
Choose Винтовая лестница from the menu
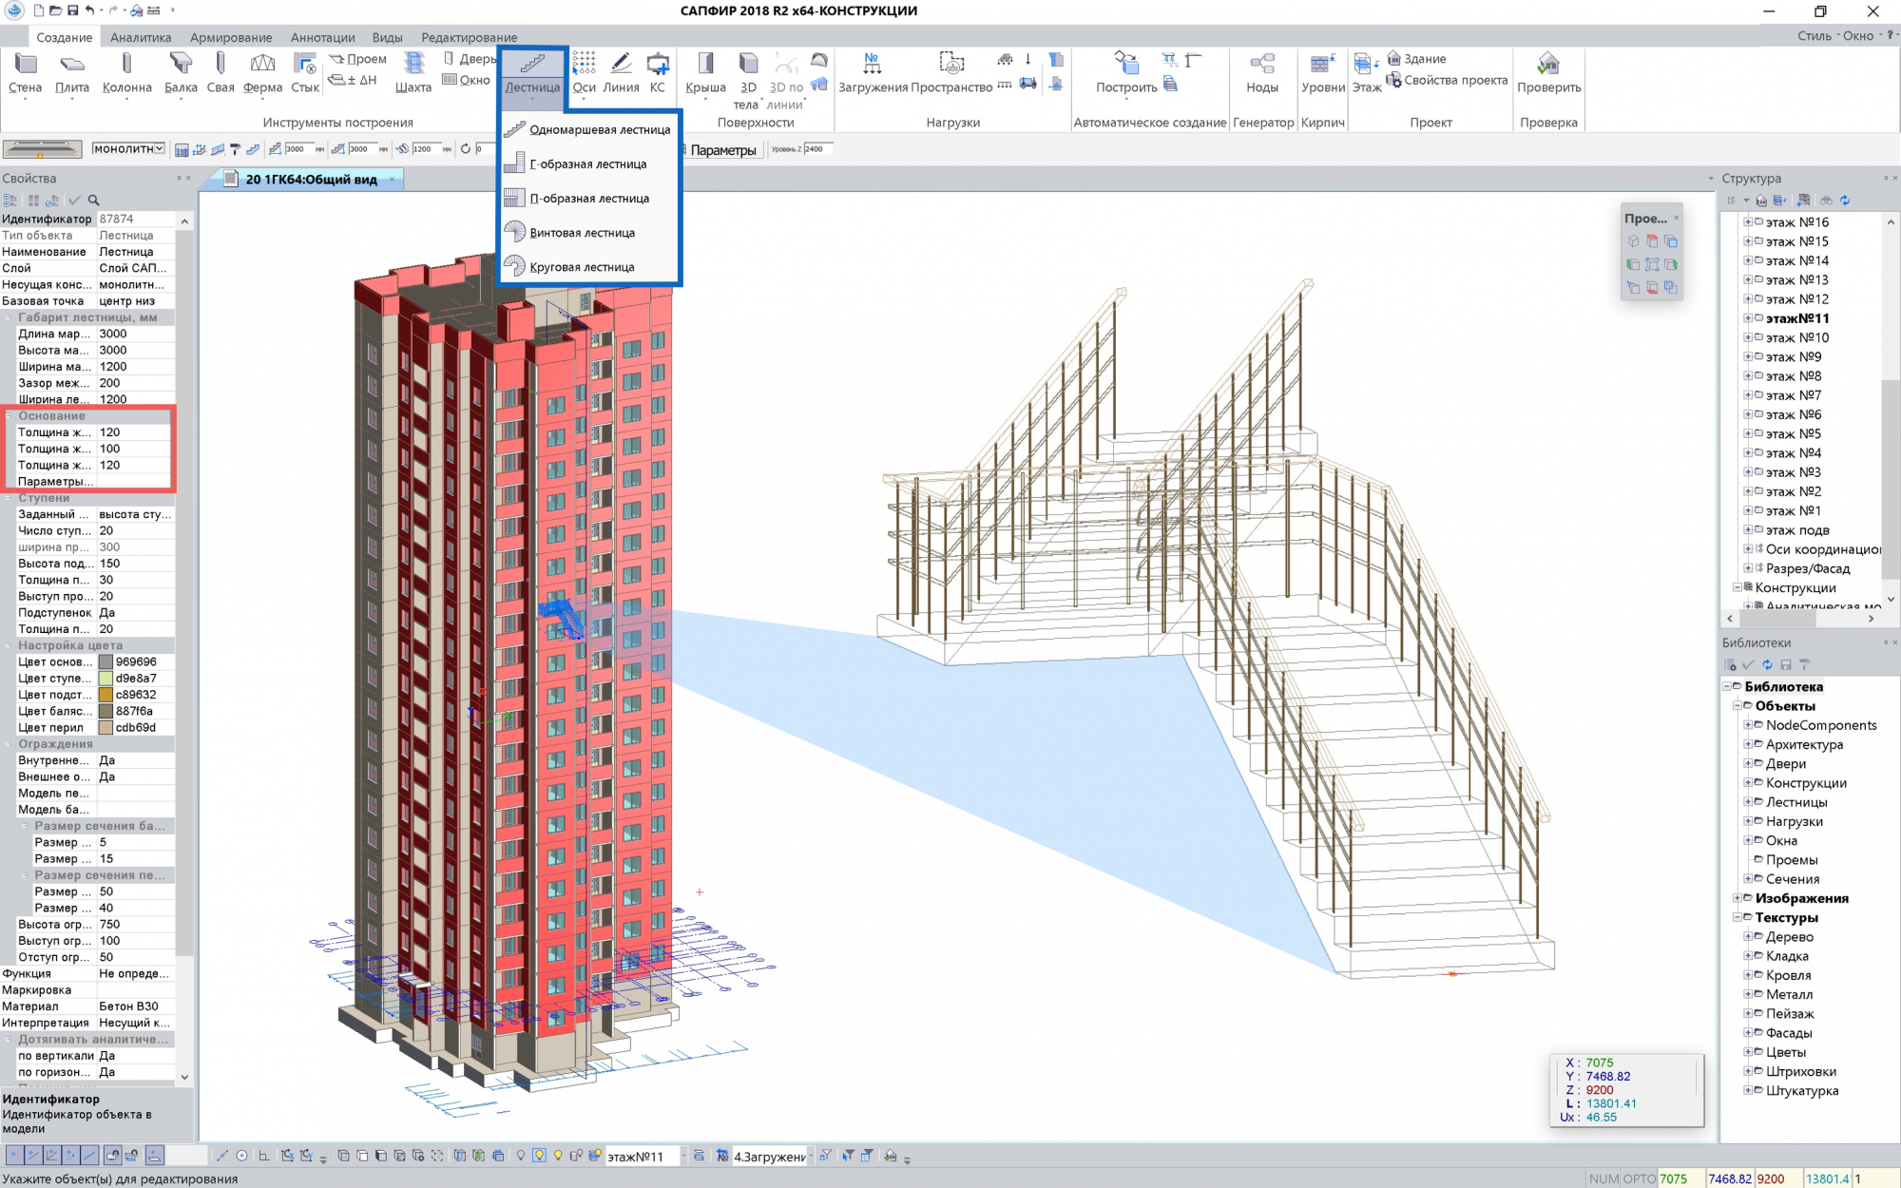pyautogui.click(x=582, y=233)
